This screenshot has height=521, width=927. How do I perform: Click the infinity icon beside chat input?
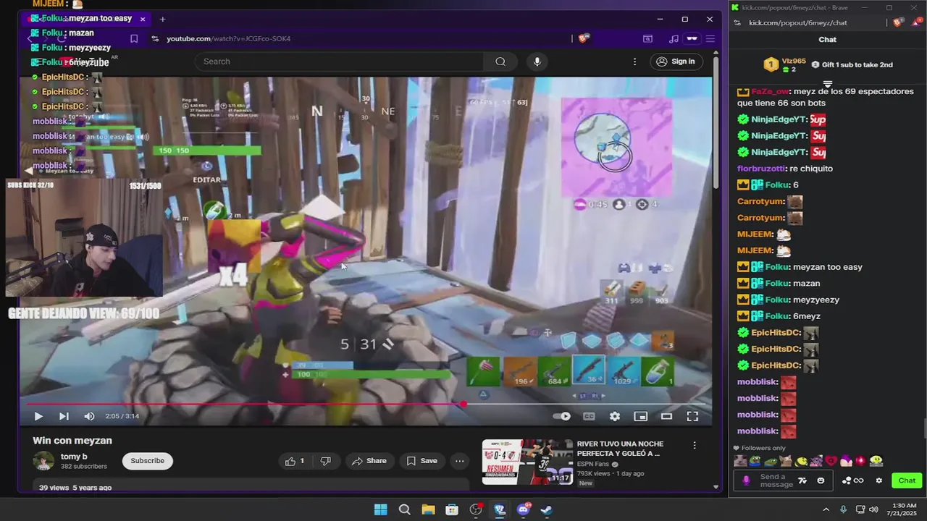859,480
